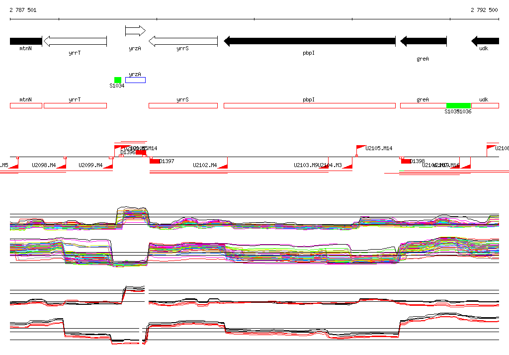Click the black greA gene arrow
This screenshot has width=509, height=355.
(x=424, y=41)
